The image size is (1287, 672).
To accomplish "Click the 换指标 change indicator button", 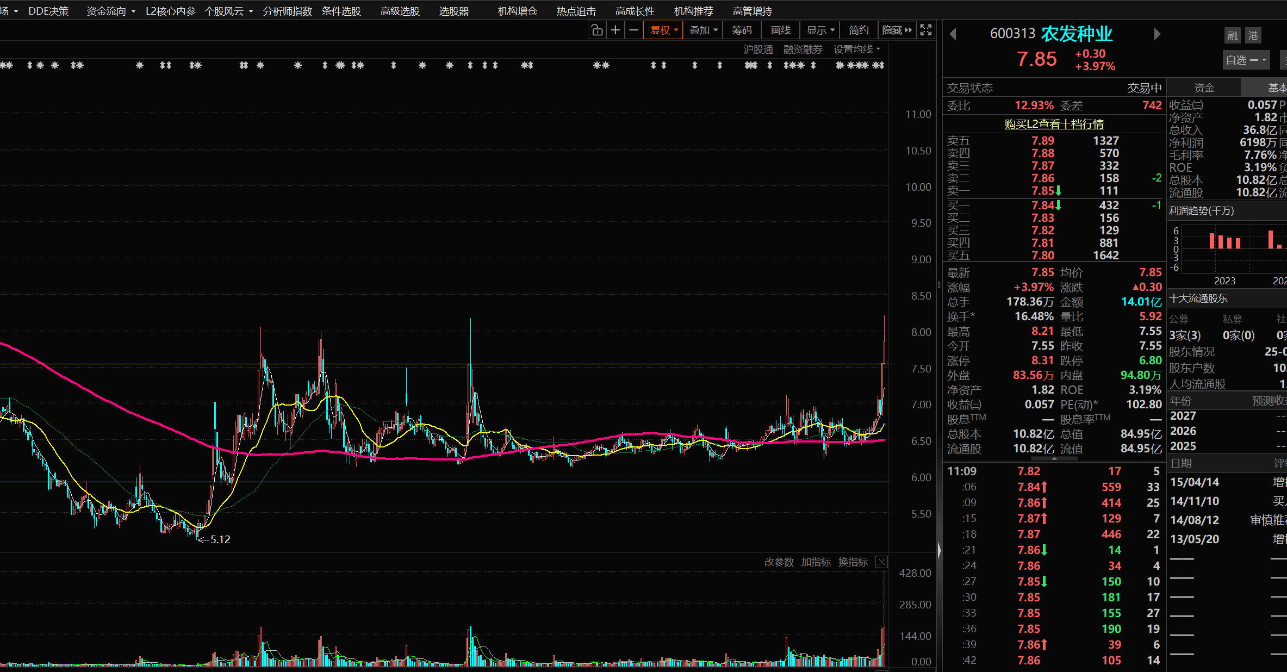I will [853, 562].
